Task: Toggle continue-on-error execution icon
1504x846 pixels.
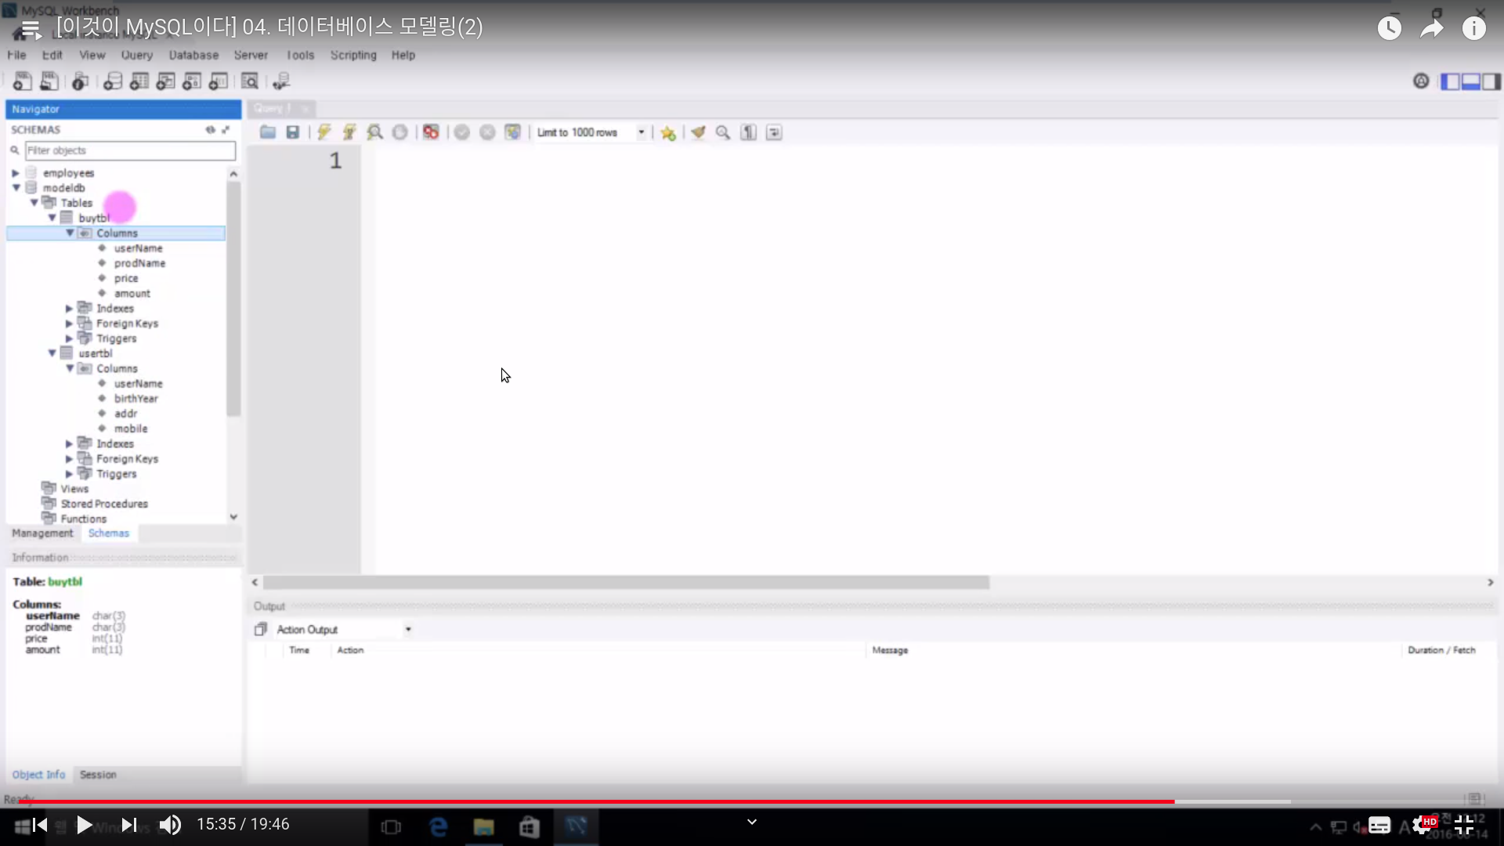Action: [x=431, y=132]
